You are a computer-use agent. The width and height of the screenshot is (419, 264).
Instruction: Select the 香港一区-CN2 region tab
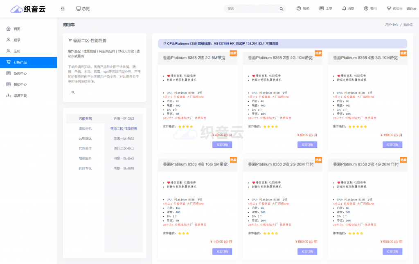point(124,119)
